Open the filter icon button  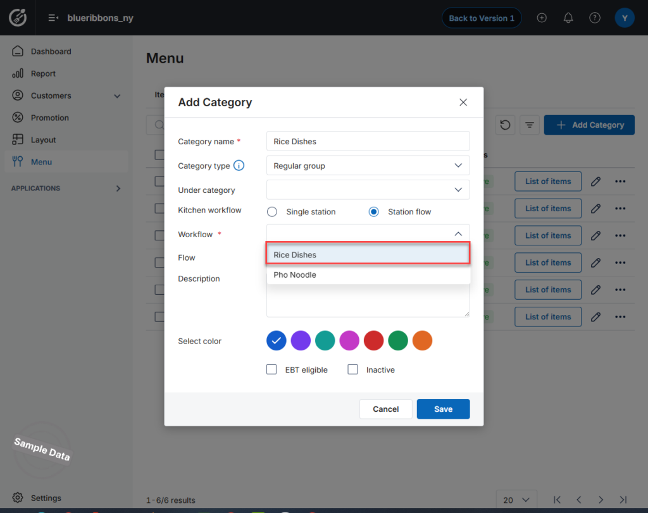530,125
